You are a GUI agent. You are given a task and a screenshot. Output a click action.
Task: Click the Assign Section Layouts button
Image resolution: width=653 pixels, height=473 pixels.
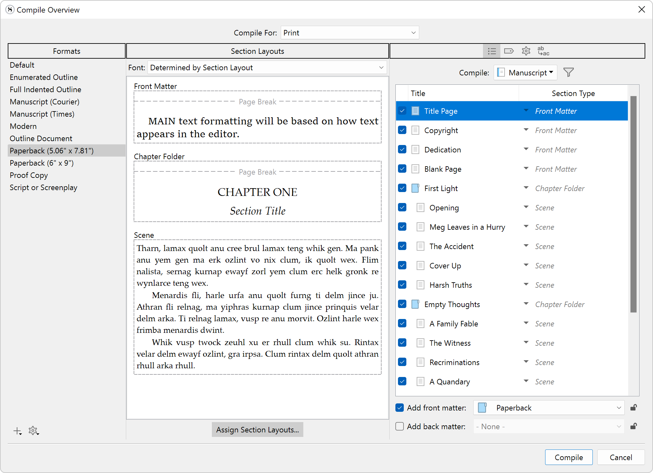click(257, 430)
